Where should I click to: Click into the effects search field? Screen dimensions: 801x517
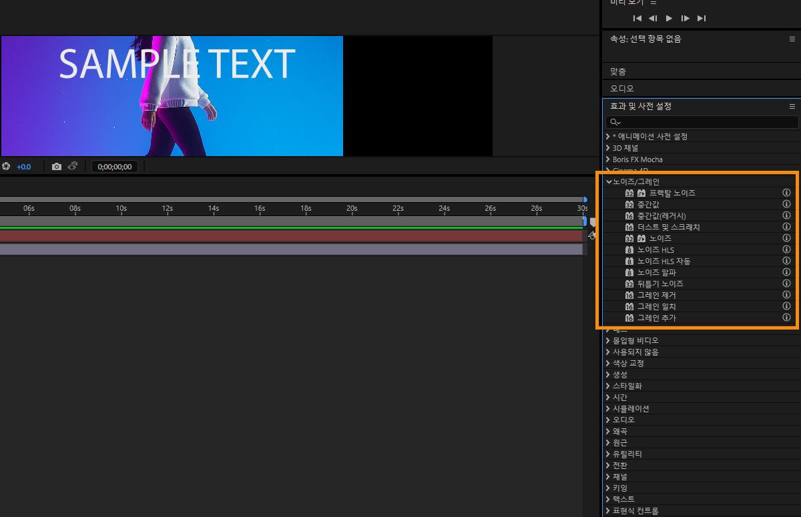tap(702, 123)
